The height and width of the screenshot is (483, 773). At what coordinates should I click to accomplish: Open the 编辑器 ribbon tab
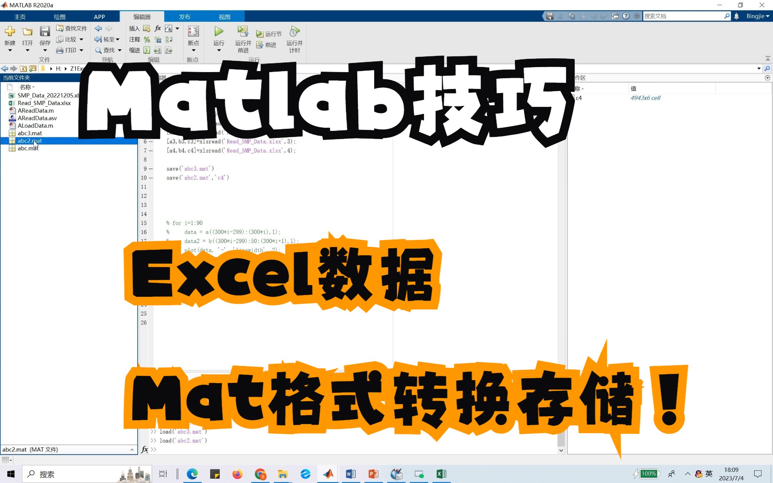click(141, 16)
